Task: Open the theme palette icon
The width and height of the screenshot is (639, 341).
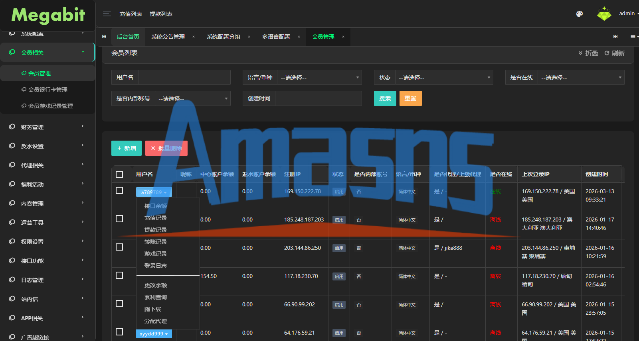Action: coord(580,14)
